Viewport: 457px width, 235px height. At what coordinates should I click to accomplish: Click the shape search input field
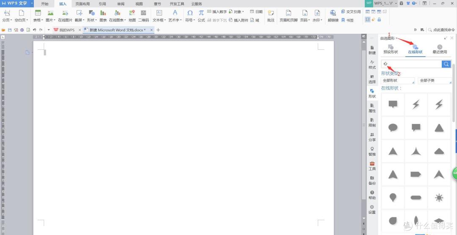click(411, 64)
